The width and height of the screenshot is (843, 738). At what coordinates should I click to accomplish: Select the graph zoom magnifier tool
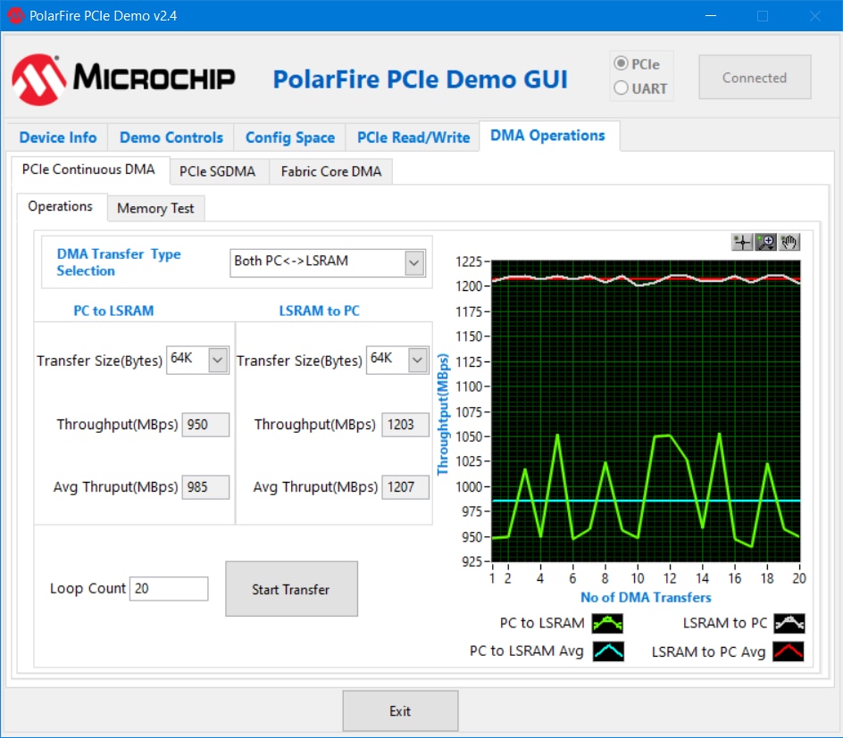tap(765, 242)
